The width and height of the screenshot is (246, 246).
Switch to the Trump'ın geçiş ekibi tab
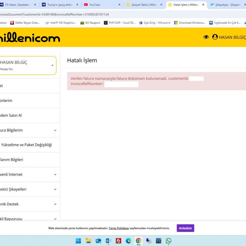(x=60, y=5)
